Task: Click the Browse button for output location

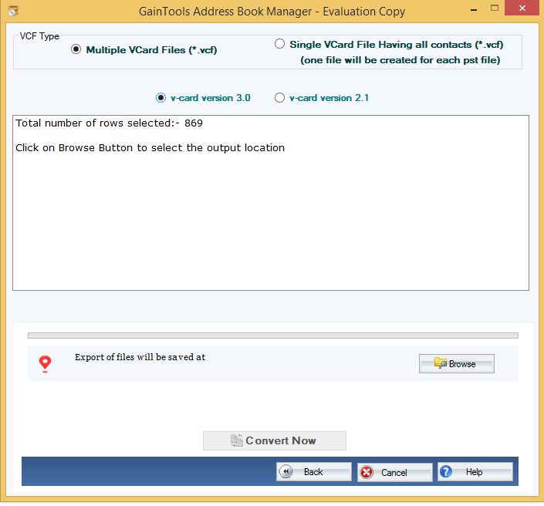Action: (x=457, y=363)
